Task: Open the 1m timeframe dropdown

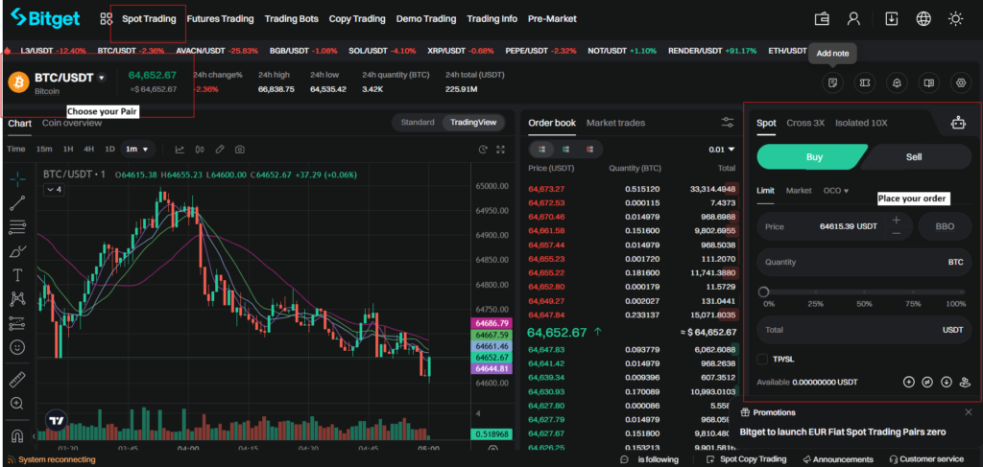Action: [x=137, y=149]
